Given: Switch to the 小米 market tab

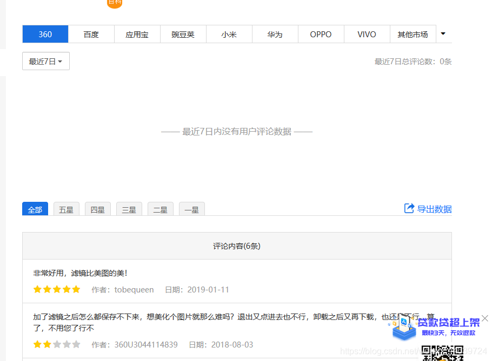Looking at the screenshot, I should pos(229,34).
